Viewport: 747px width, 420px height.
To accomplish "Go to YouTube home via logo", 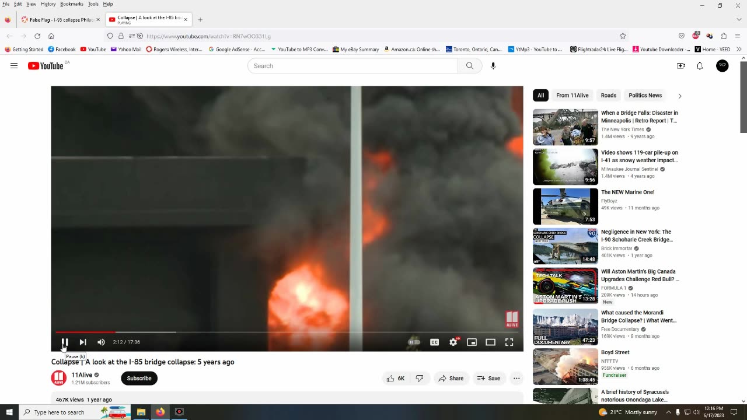I will tap(46, 66).
